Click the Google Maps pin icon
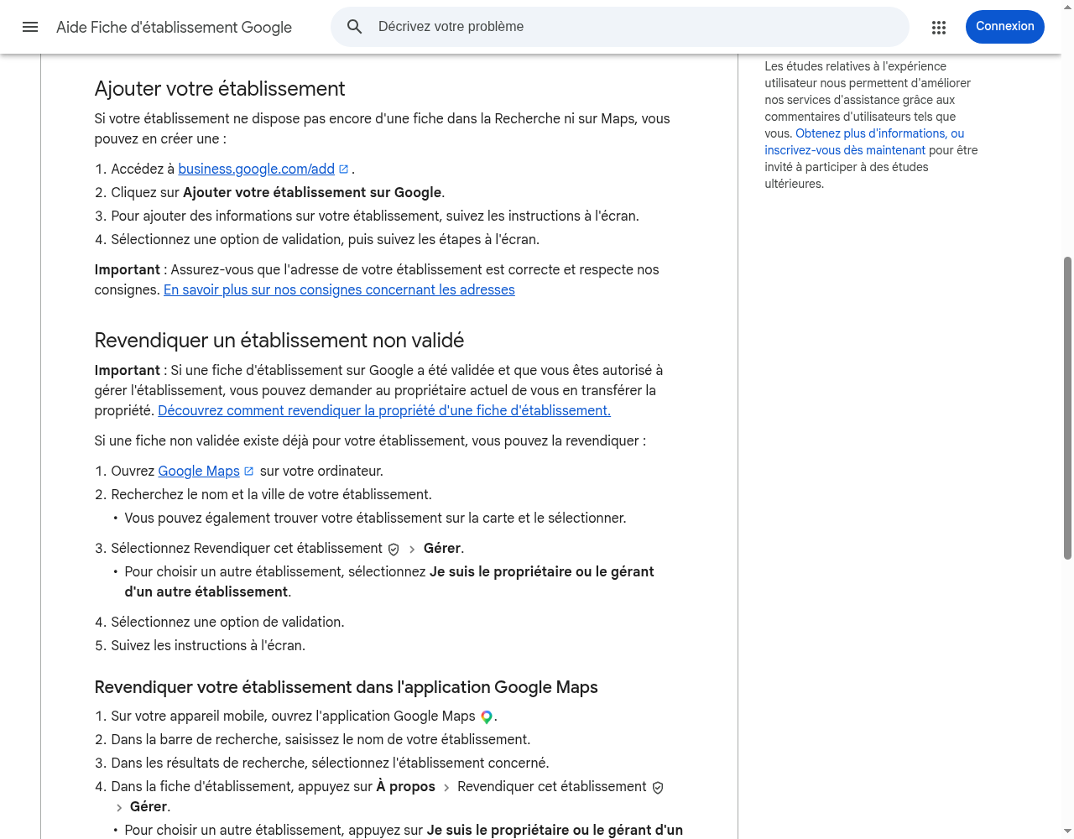This screenshot has height=839, width=1074. [487, 717]
